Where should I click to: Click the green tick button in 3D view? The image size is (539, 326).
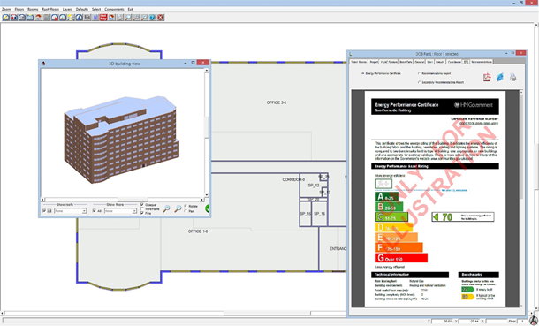coord(208,208)
